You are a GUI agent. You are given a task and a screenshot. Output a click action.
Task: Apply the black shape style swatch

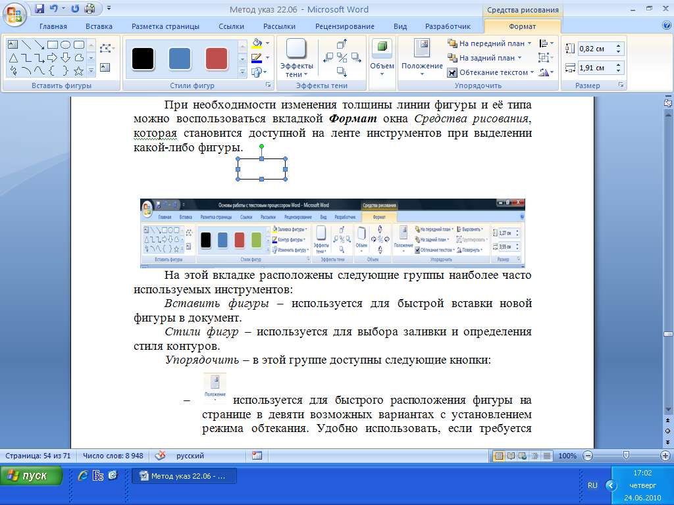[x=143, y=59]
